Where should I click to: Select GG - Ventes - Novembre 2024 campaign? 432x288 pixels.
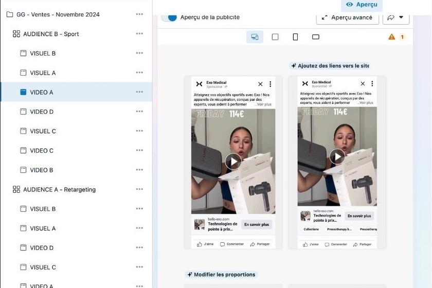58,14
